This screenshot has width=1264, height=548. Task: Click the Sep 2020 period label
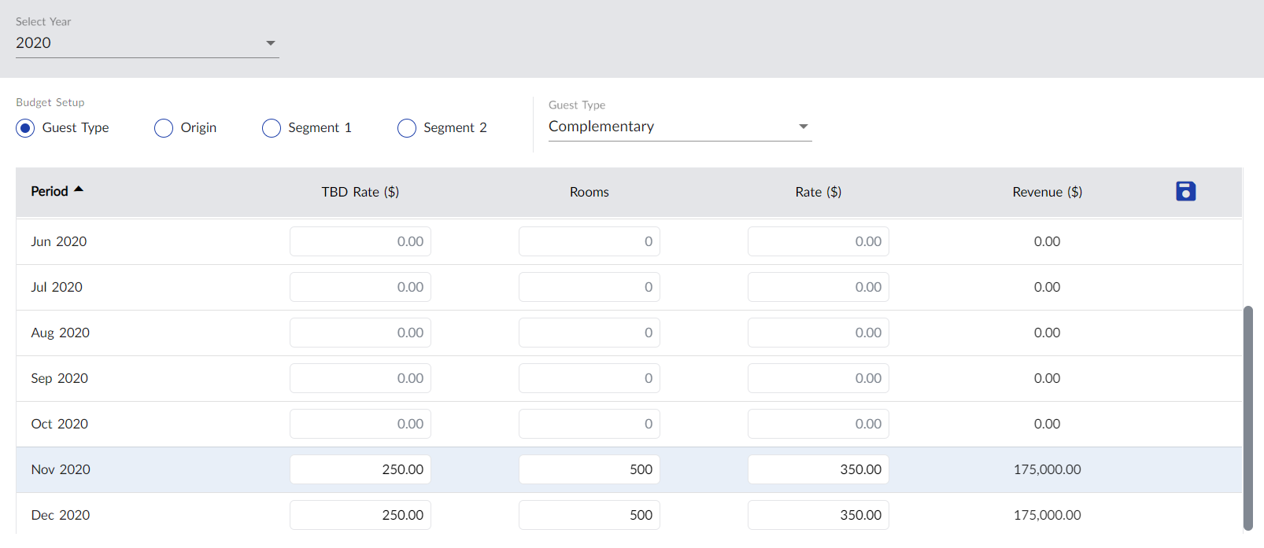point(60,378)
